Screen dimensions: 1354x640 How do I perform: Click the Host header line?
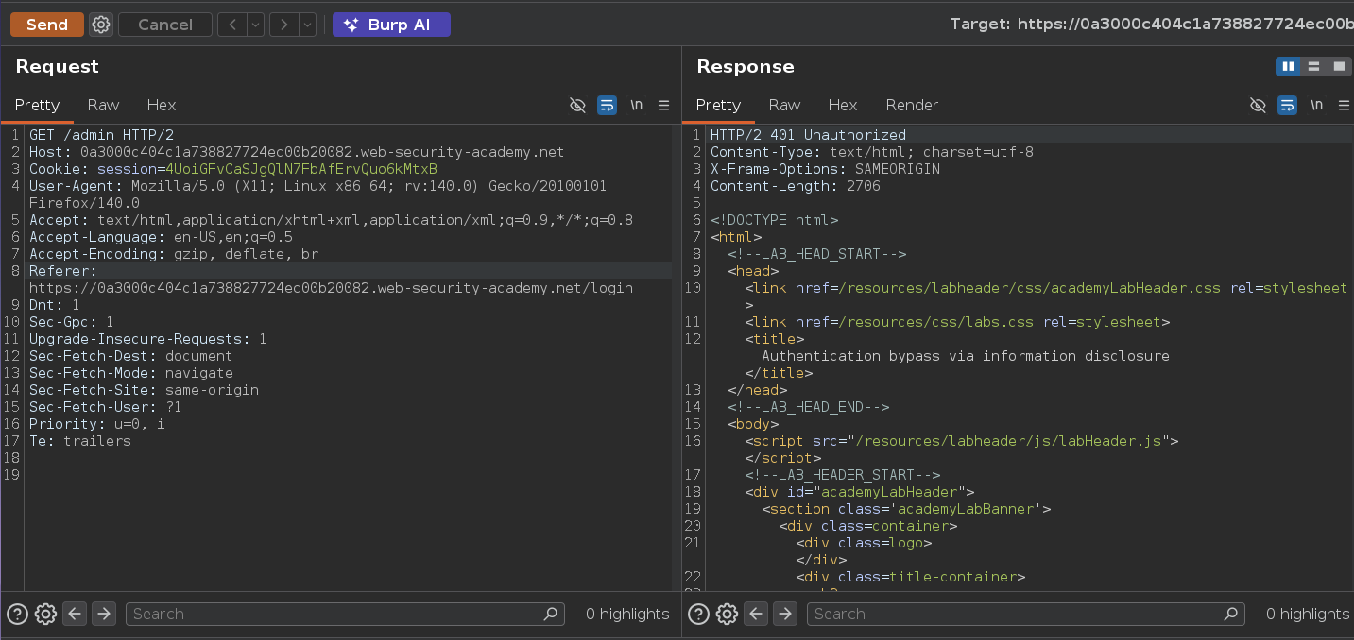(297, 152)
